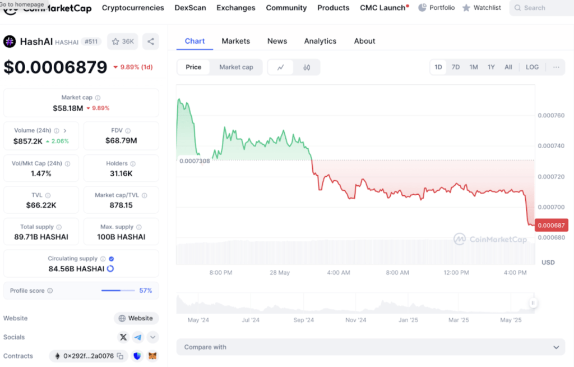The width and height of the screenshot is (574, 367).
Task: Open the Exchanges menu
Action: pos(236,8)
